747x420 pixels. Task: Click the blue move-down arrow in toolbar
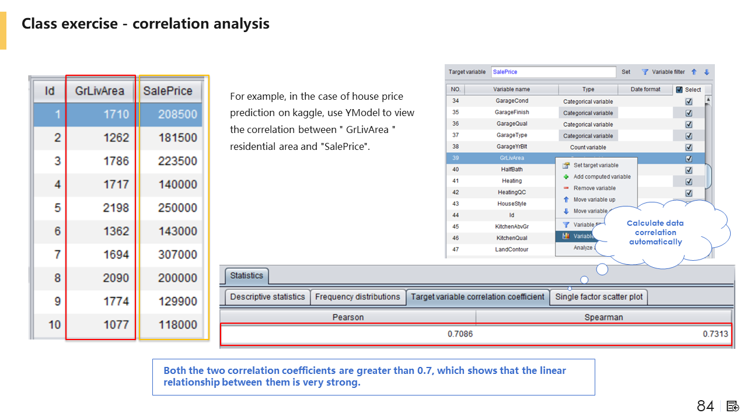tap(706, 72)
